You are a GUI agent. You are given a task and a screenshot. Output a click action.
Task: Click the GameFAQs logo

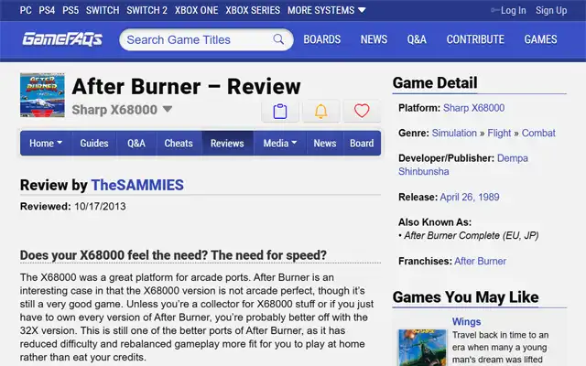tap(62, 39)
